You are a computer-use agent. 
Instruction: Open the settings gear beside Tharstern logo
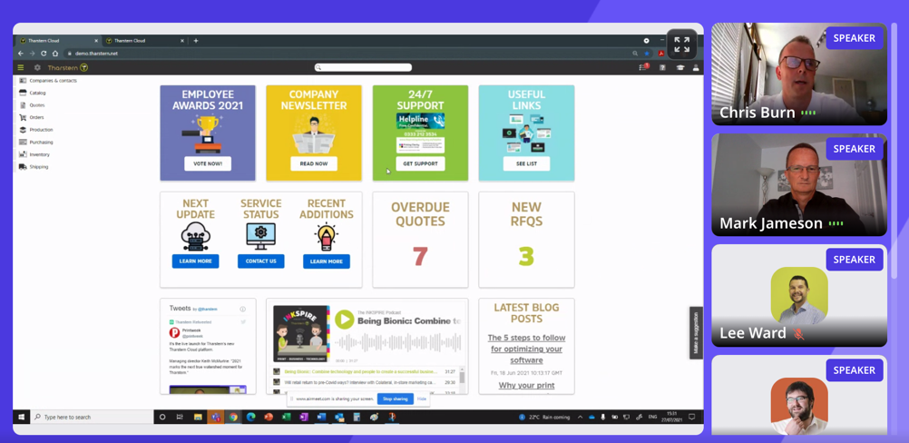(38, 67)
